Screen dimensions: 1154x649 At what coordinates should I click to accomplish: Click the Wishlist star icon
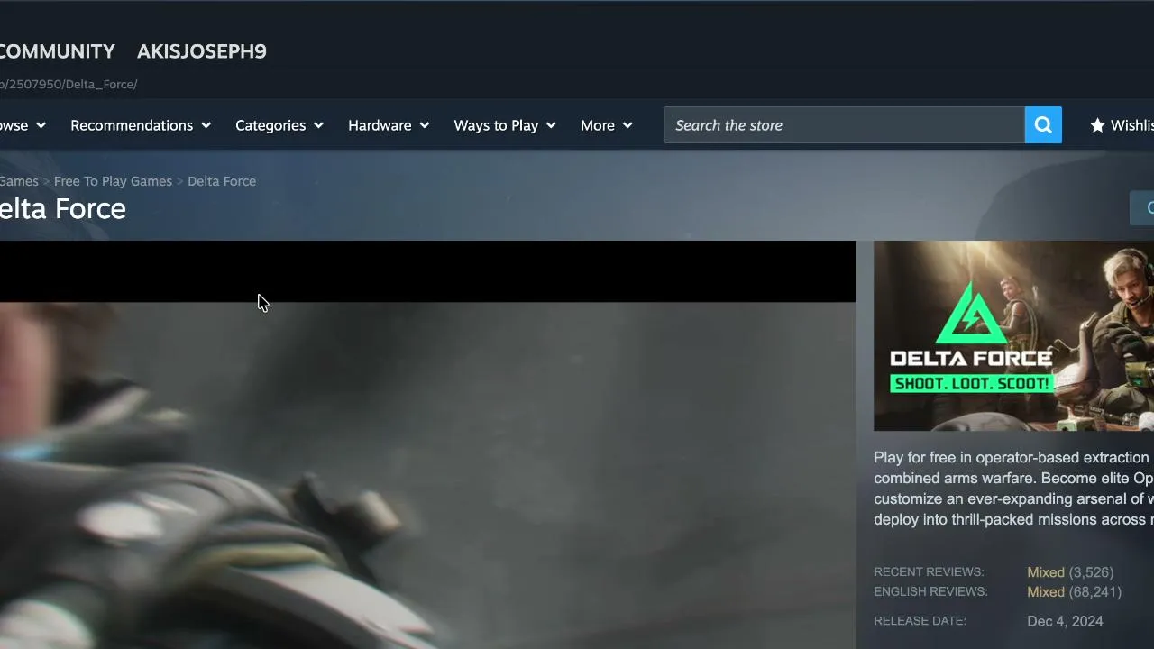(x=1097, y=125)
